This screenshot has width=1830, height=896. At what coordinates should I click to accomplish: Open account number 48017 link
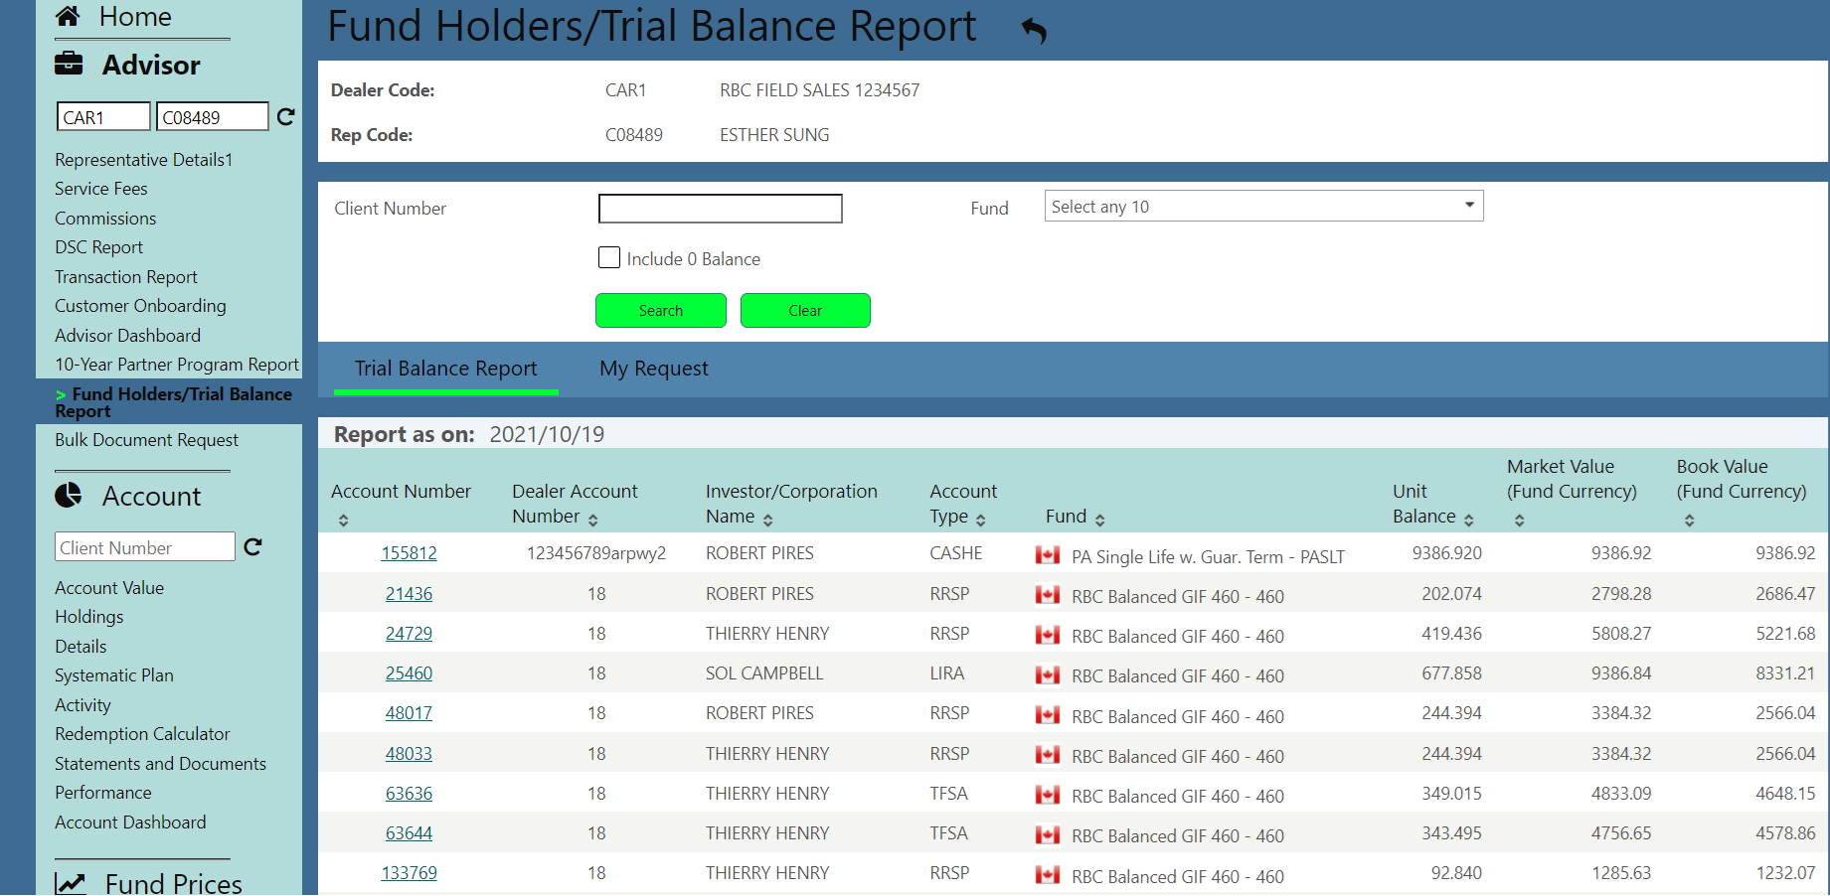tap(409, 713)
